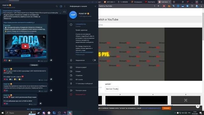This screenshot has width=204, height=115.
Task: Zoom the YouTube preview with magnifier icon
Action: (x=44, y=37)
